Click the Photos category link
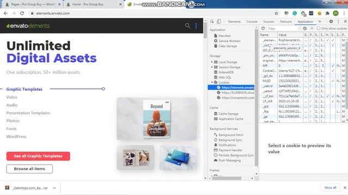This screenshot has width=348, height=195. click(x=13, y=121)
